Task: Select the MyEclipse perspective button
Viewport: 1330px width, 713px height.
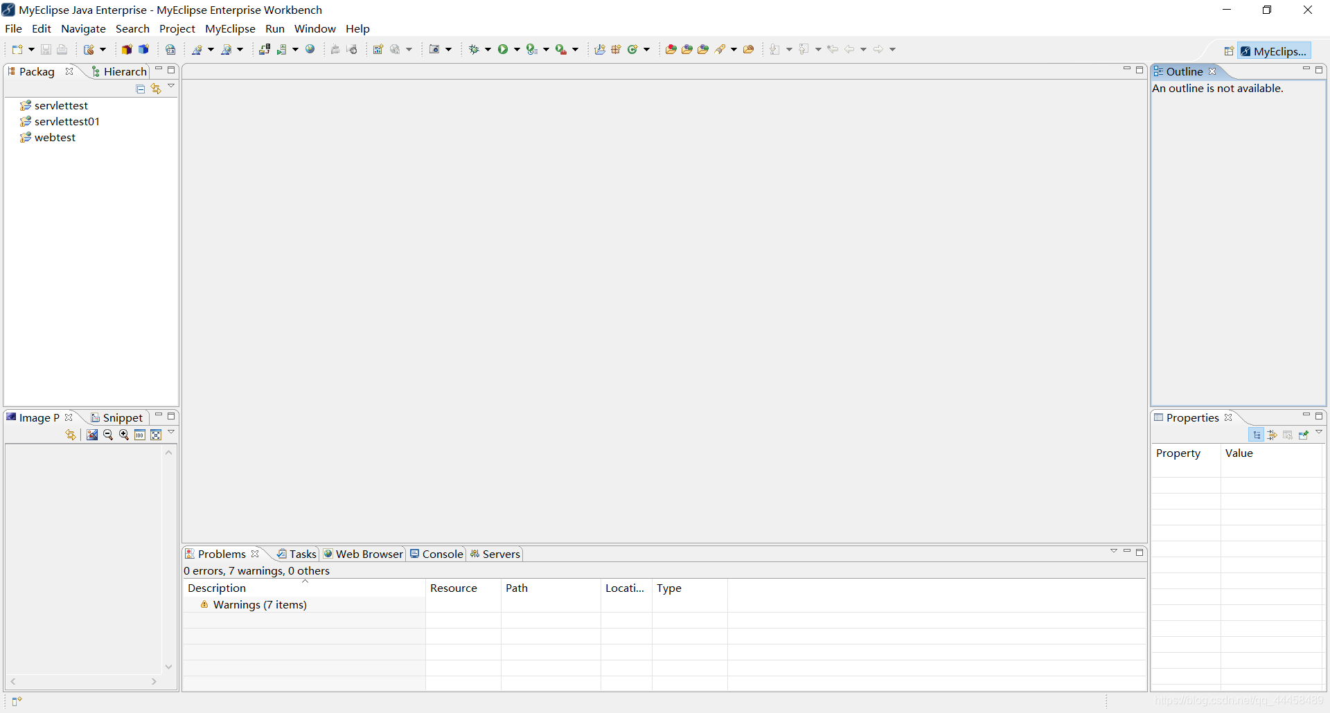Action: click(1274, 51)
